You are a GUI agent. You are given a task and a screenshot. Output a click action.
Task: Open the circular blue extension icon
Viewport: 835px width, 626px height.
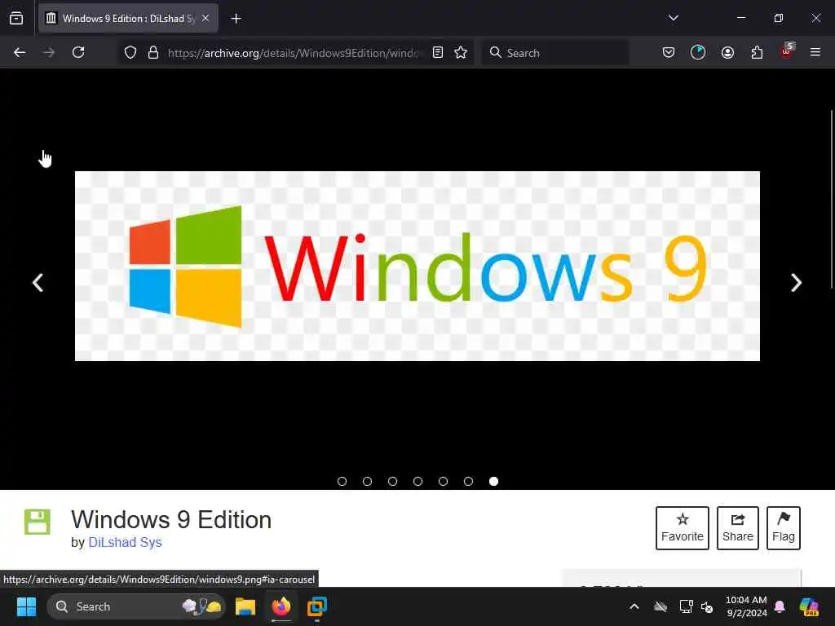(698, 52)
